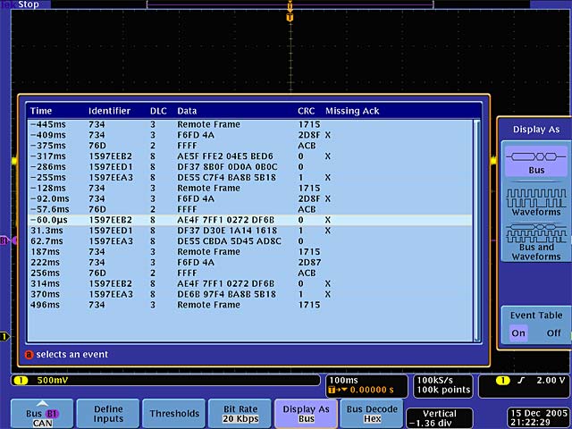Image resolution: width=572 pixels, height=429 pixels.
Task: Select the event row at -92.0ms
Action: (x=250, y=198)
